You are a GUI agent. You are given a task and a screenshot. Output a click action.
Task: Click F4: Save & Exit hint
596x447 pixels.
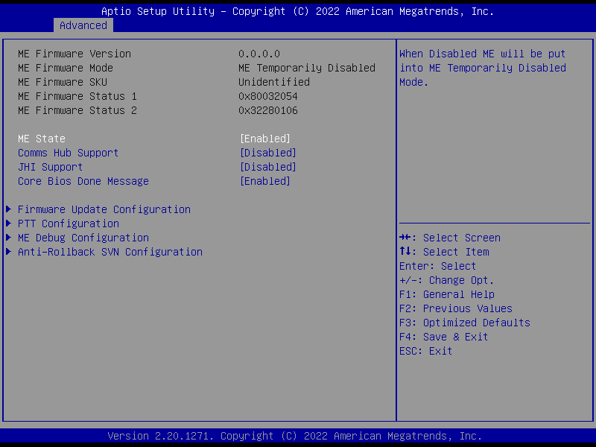[x=444, y=337]
